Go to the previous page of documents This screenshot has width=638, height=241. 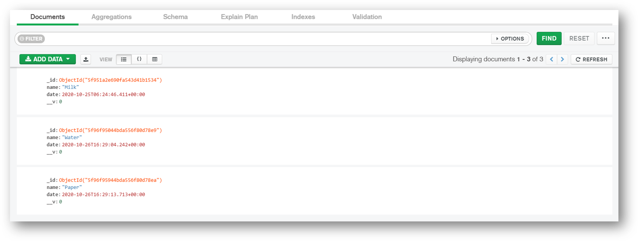click(551, 59)
